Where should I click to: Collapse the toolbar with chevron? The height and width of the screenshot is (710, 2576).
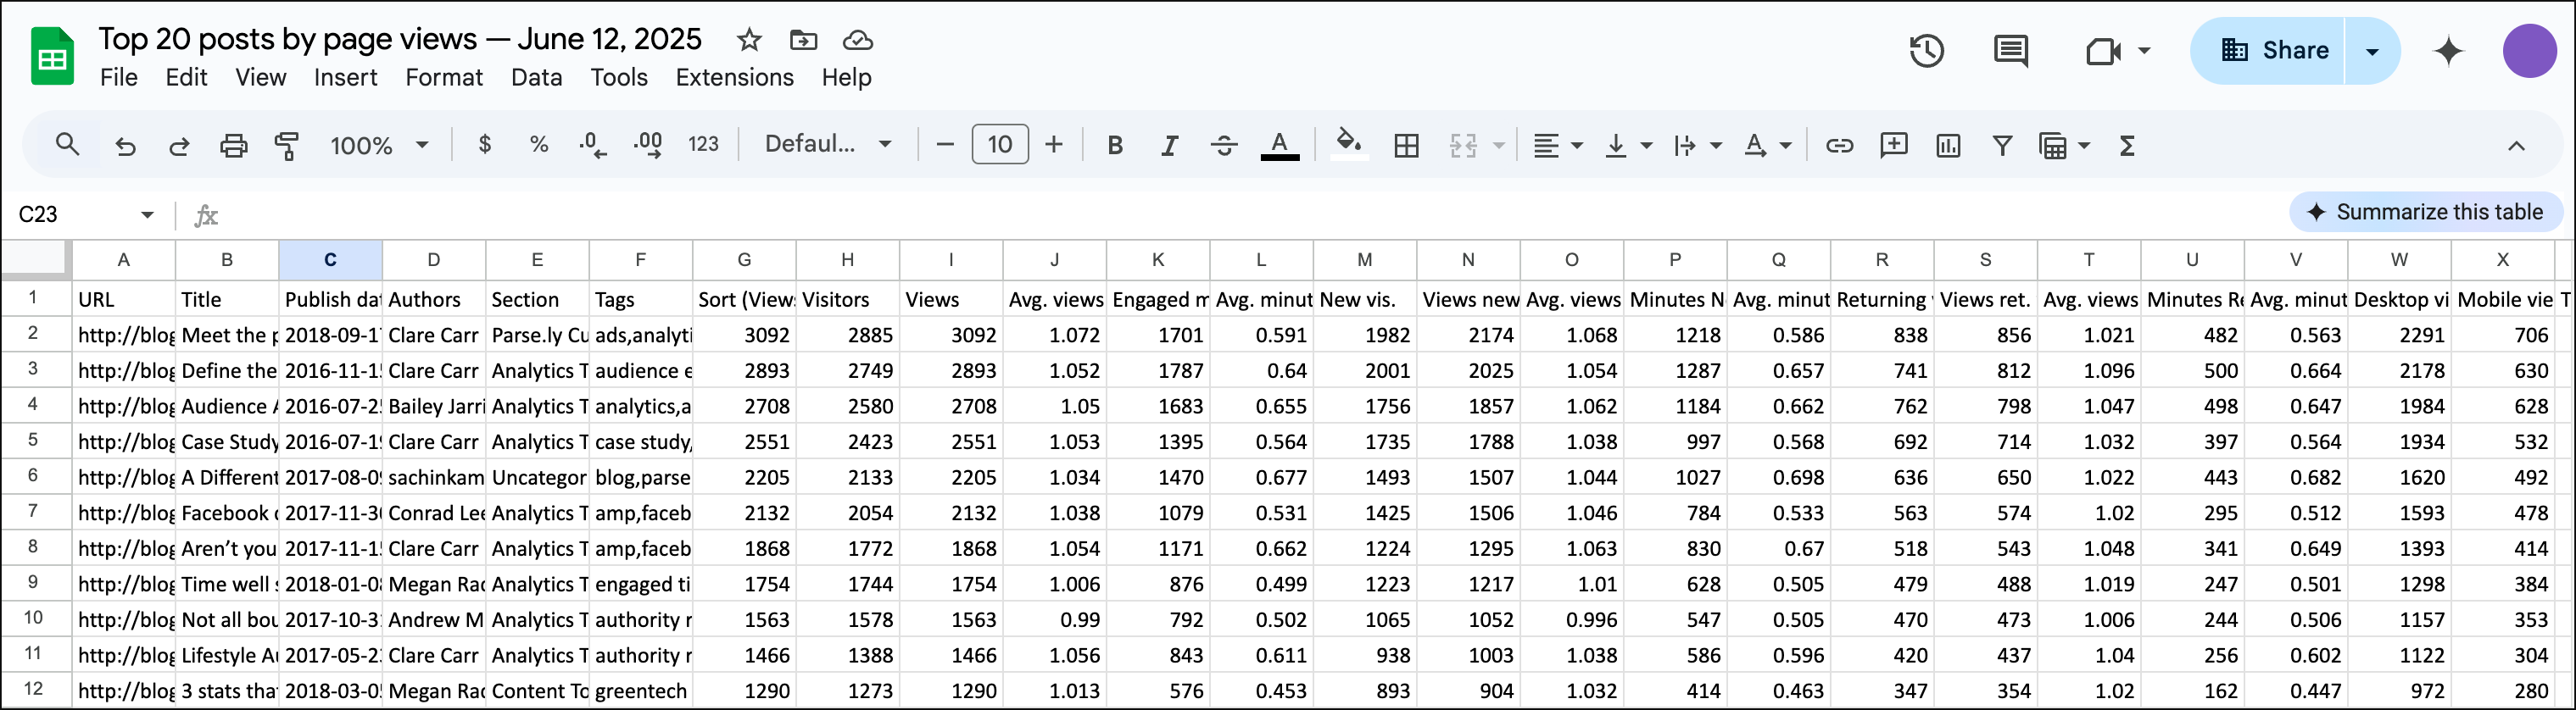tap(2516, 146)
